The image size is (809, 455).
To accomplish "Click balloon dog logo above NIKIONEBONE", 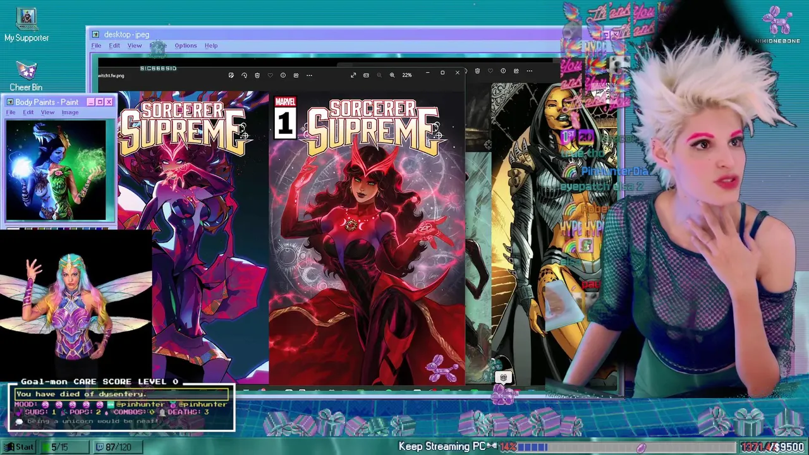I will (x=778, y=20).
